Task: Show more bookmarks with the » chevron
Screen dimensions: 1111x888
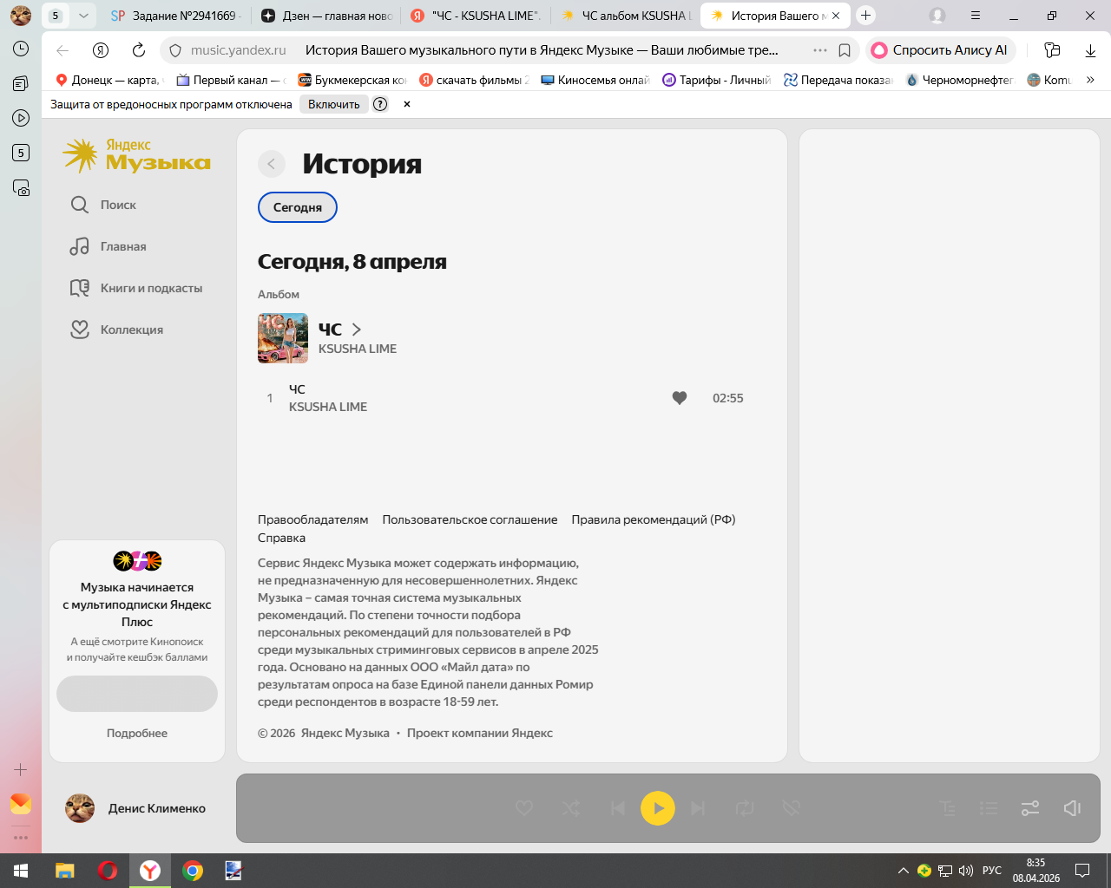Action: [1090, 80]
